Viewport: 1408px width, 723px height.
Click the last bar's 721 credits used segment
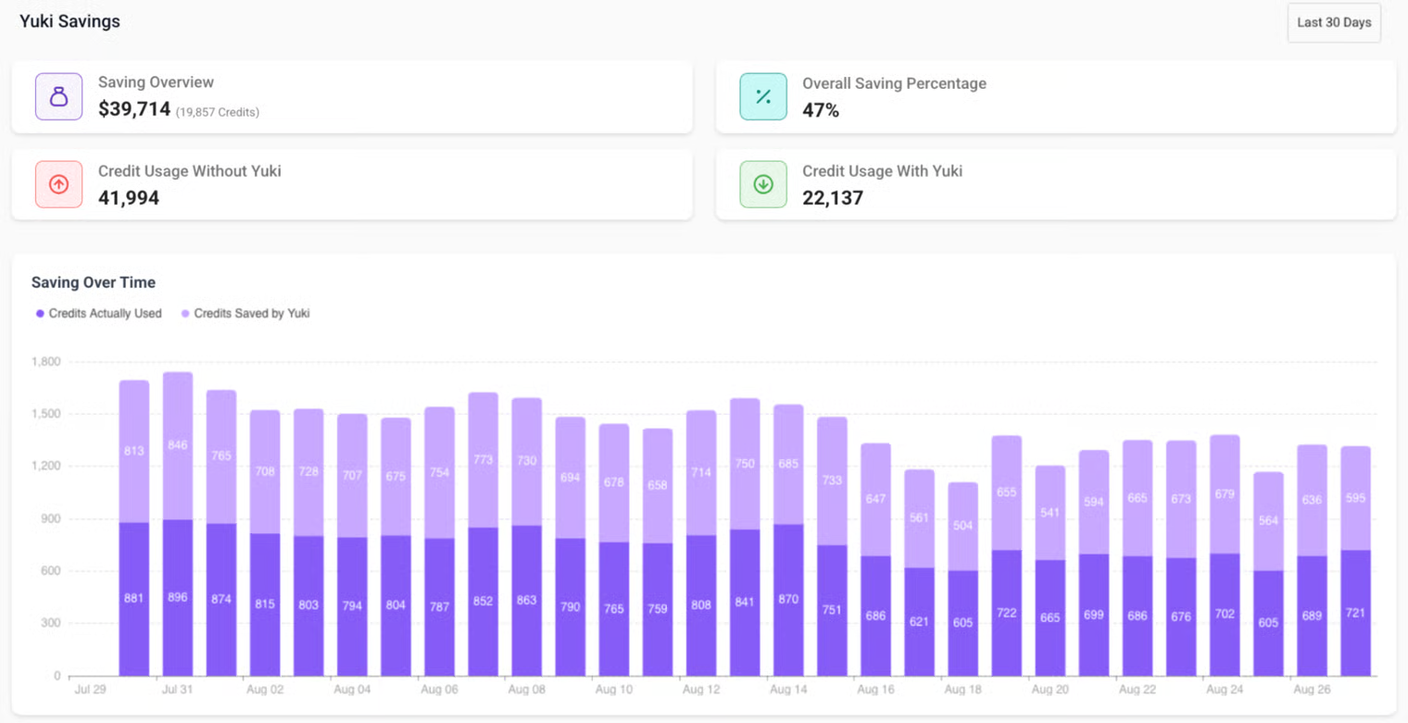tap(1355, 613)
